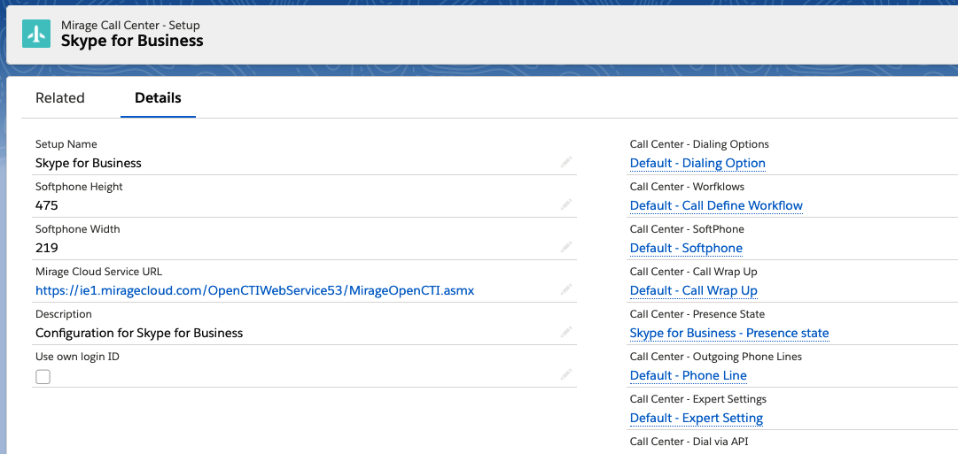Click the Call Center - Outgoing Phone Lines label
Screen dimensions: 958x454
point(716,357)
